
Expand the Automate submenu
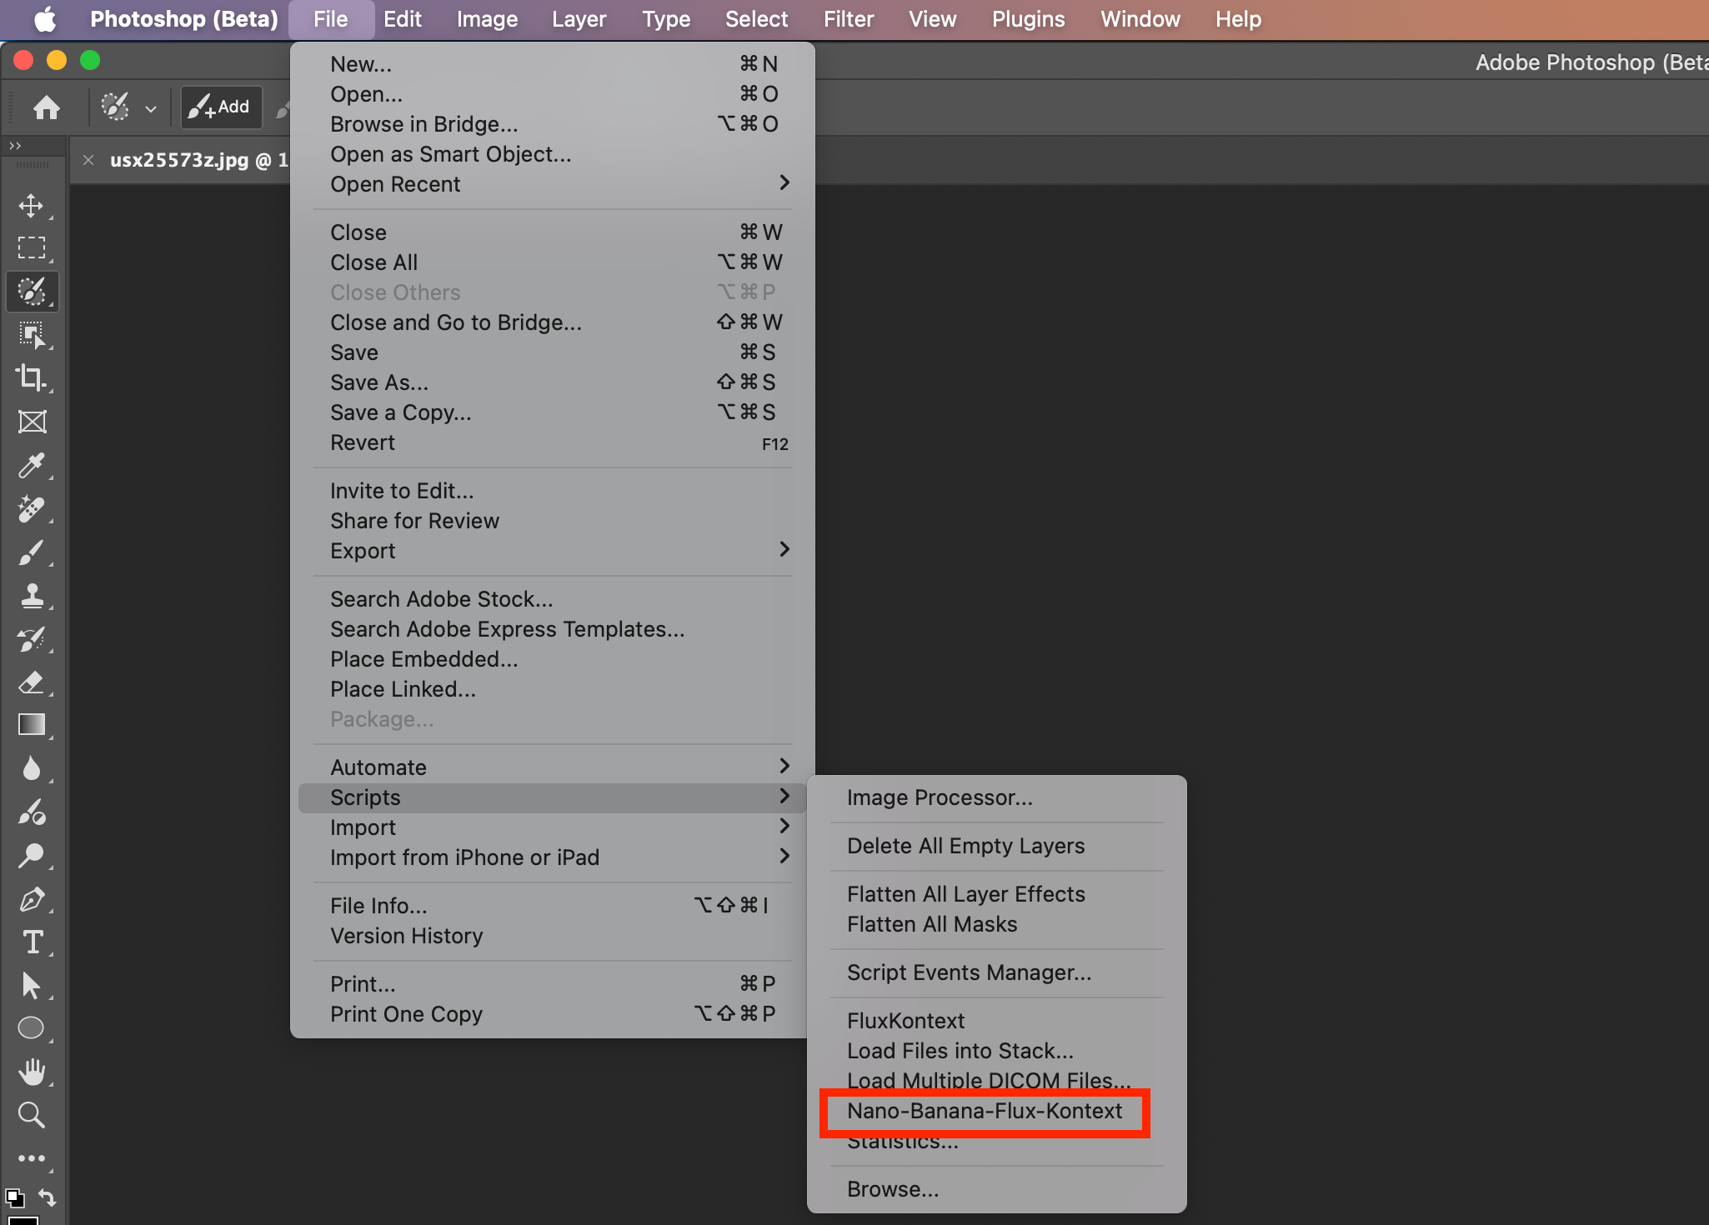pos(500,766)
